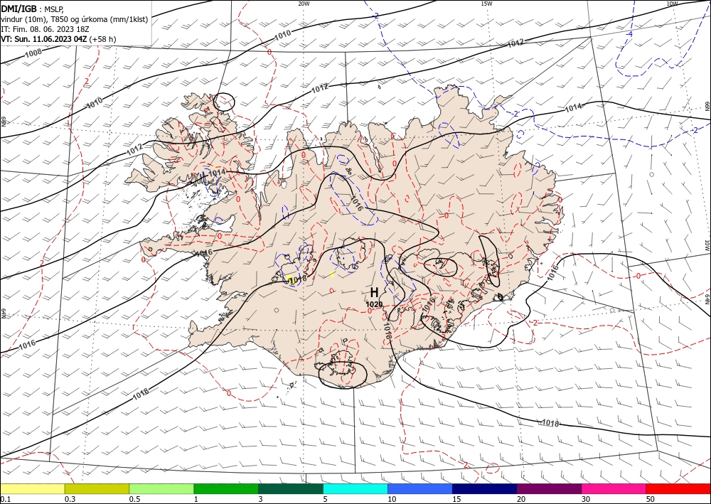Select the '0.3' legend scale value
The width and height of the screenshot is (711, 504).
pyautogui.click(x=70, y=499)
